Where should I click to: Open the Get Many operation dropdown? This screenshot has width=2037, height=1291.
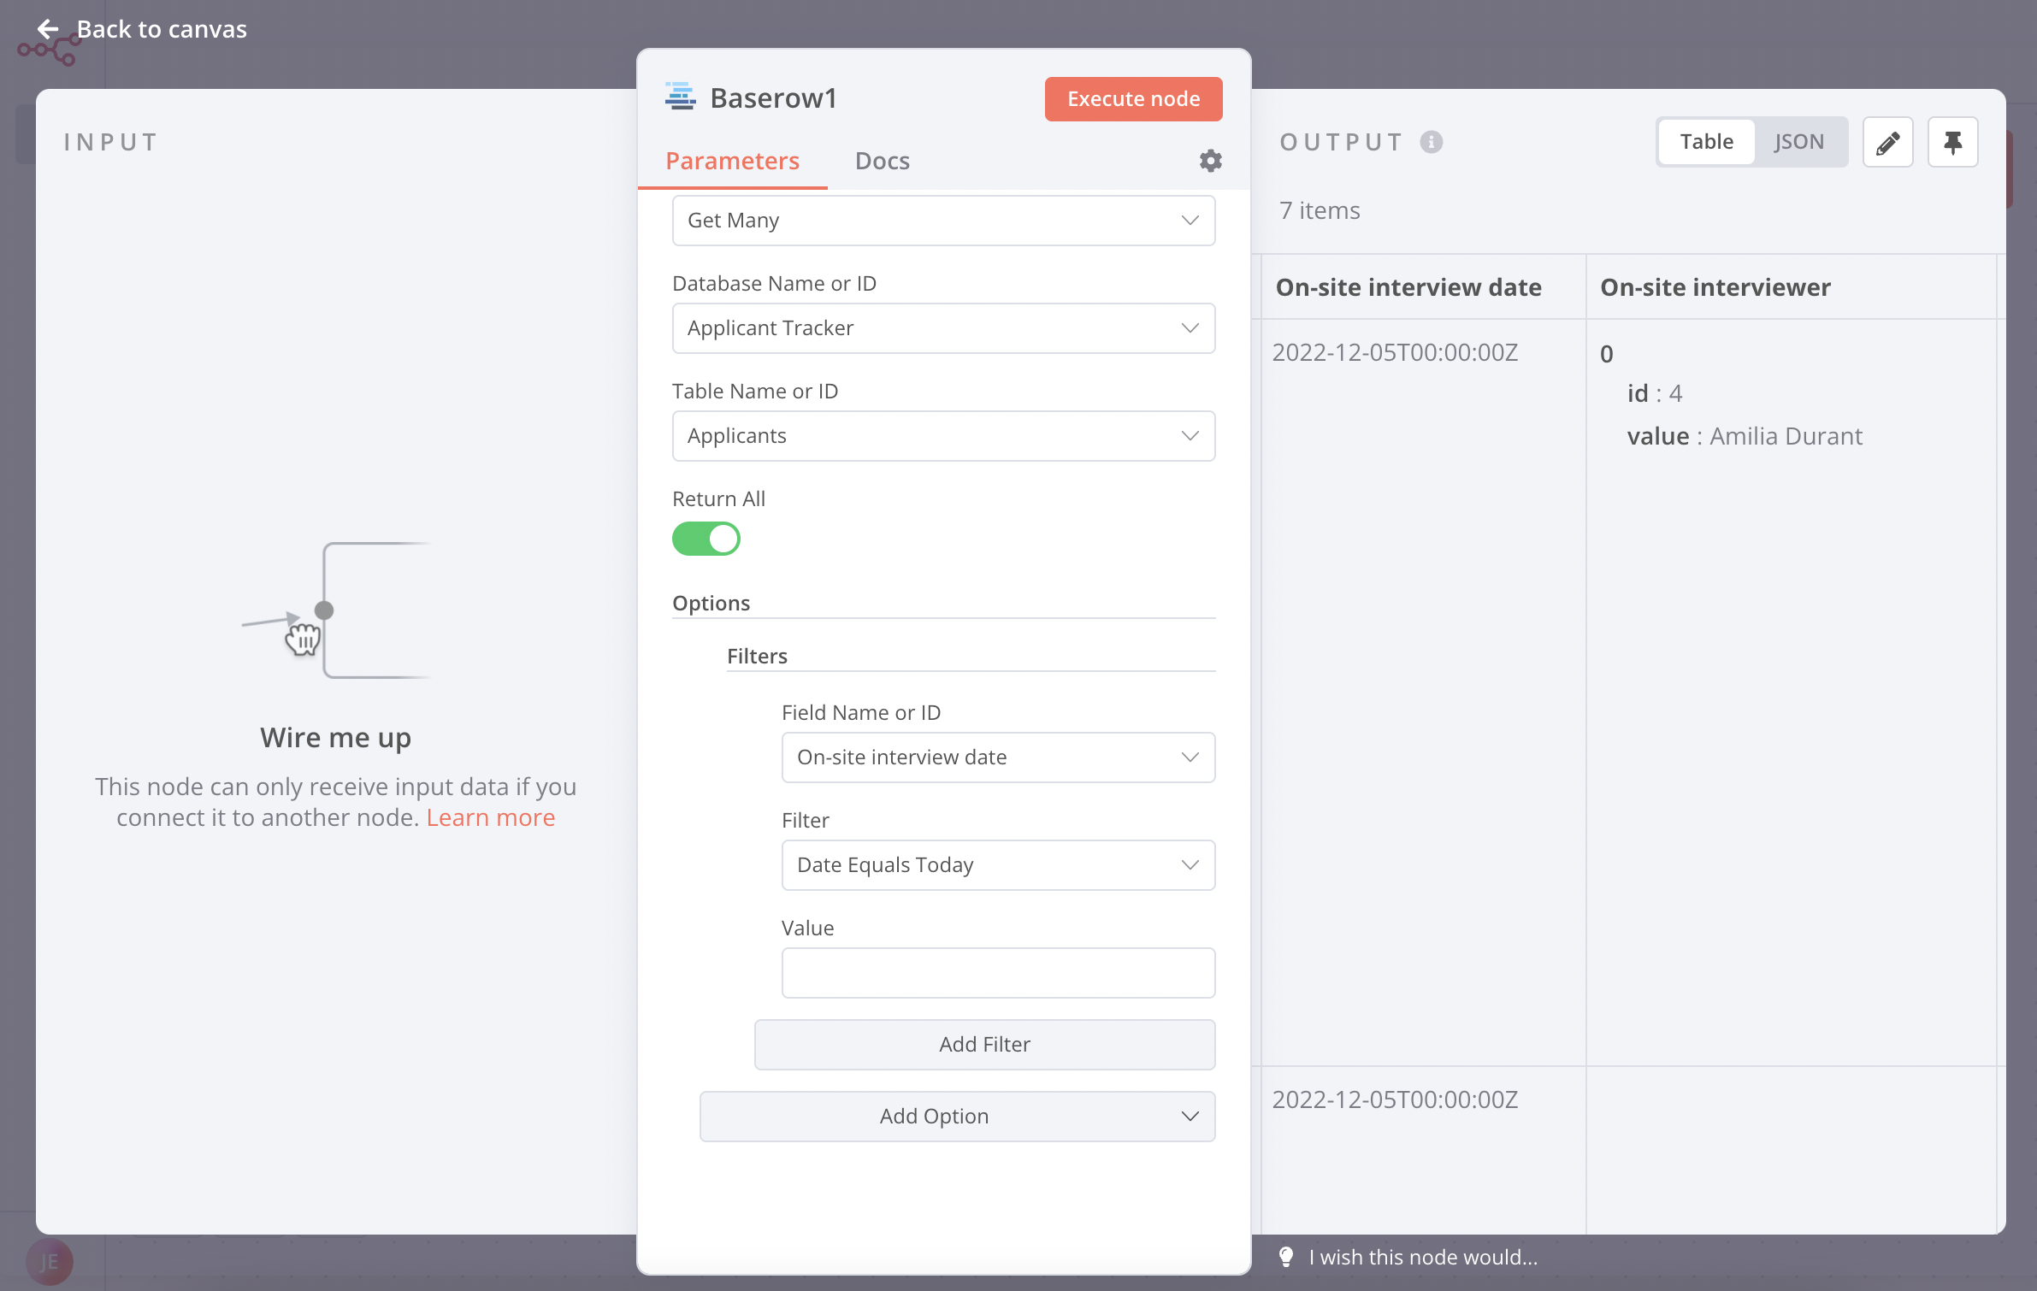click(x=943, y=221)
